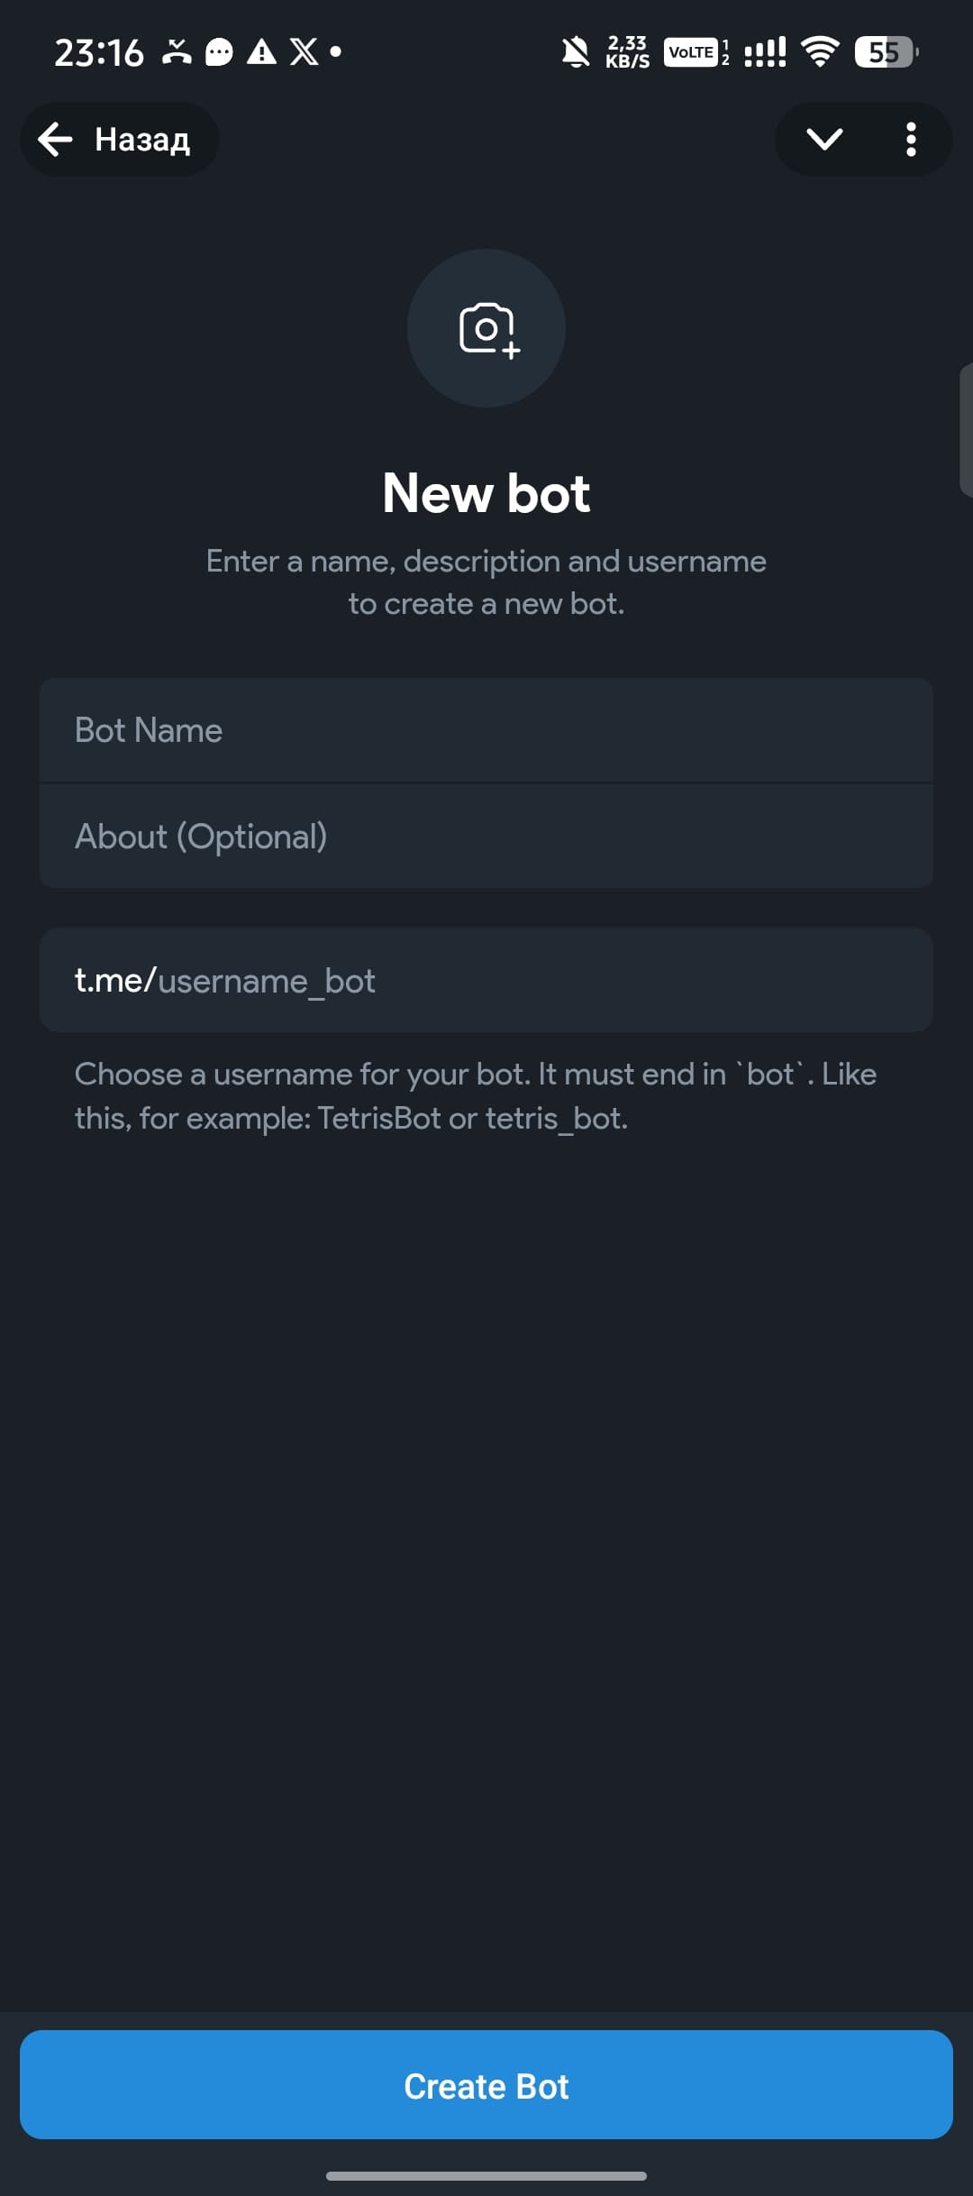
Task: Tap the missed call status icon
Action: tap(177, 52)
